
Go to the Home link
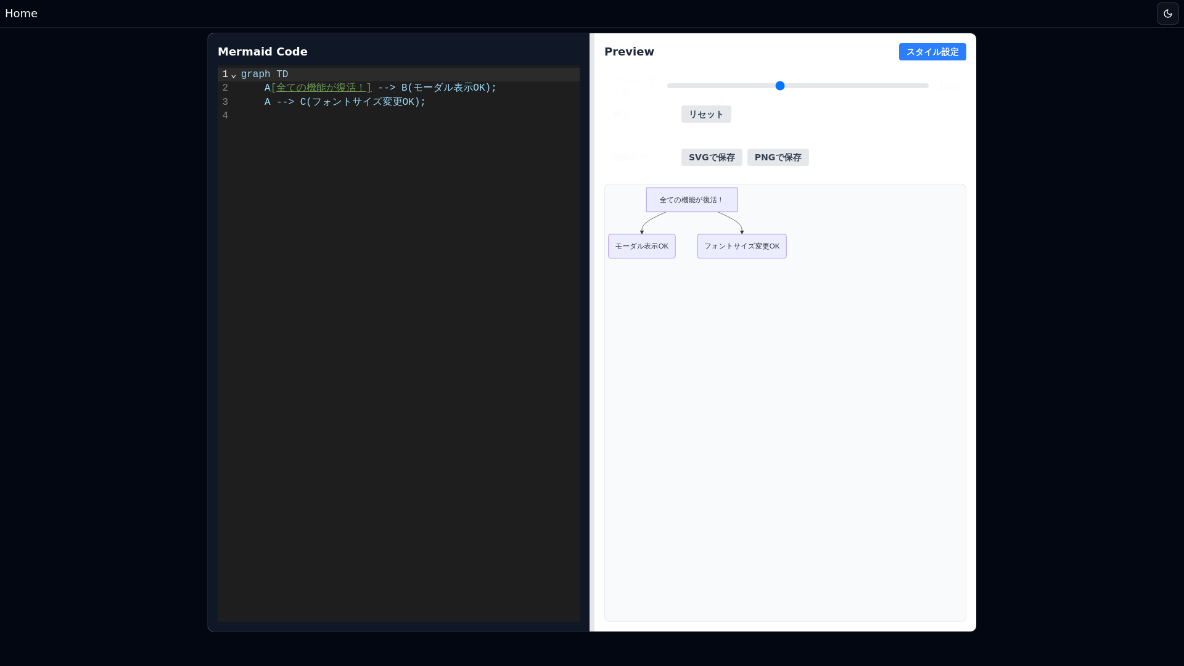[21, 14]
